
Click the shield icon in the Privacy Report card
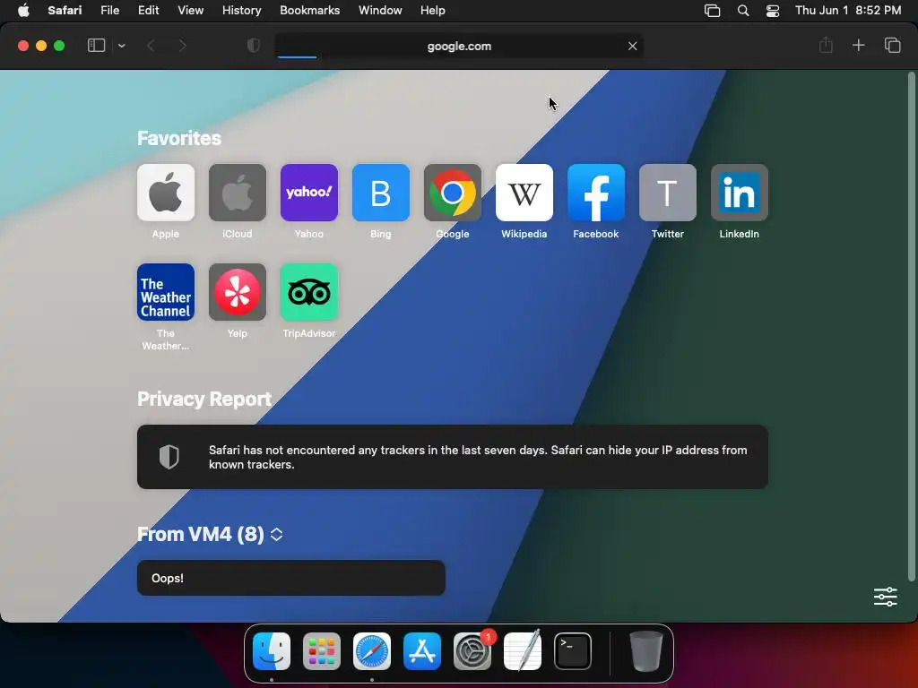coord(169,457)
